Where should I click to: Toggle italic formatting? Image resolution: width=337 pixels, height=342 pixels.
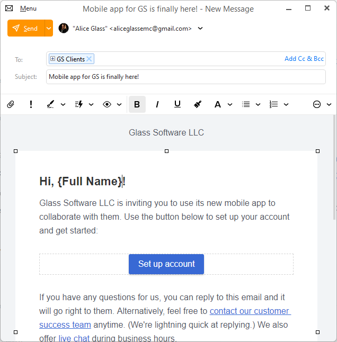tap(157, 104)
